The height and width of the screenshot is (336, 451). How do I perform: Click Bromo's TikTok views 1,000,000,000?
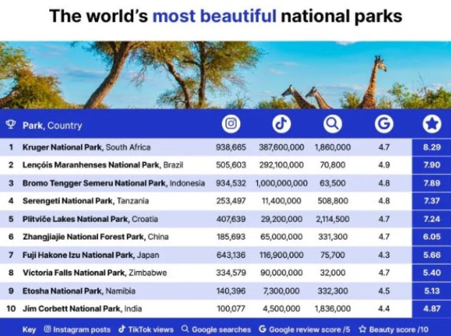pos(282,183)
